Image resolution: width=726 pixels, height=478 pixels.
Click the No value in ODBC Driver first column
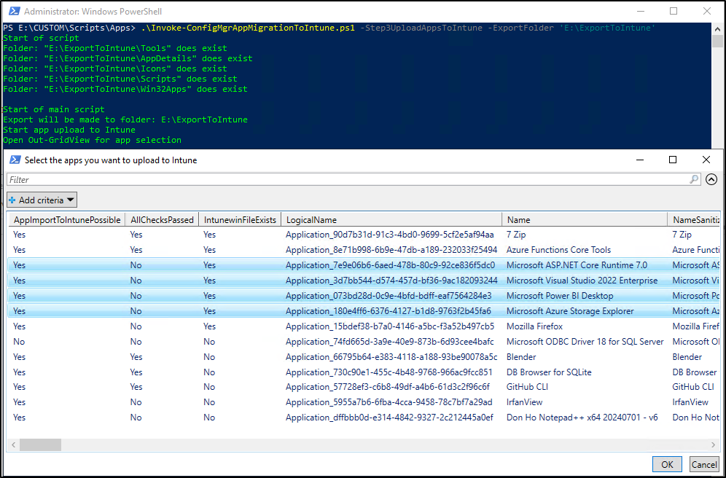pos(19,342)
